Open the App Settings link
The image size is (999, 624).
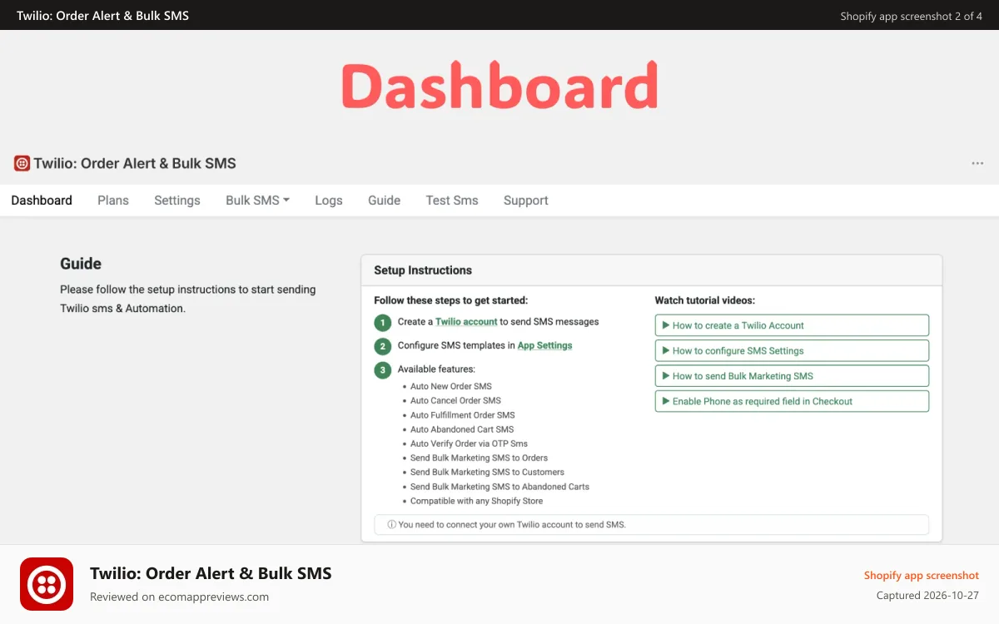545,345
